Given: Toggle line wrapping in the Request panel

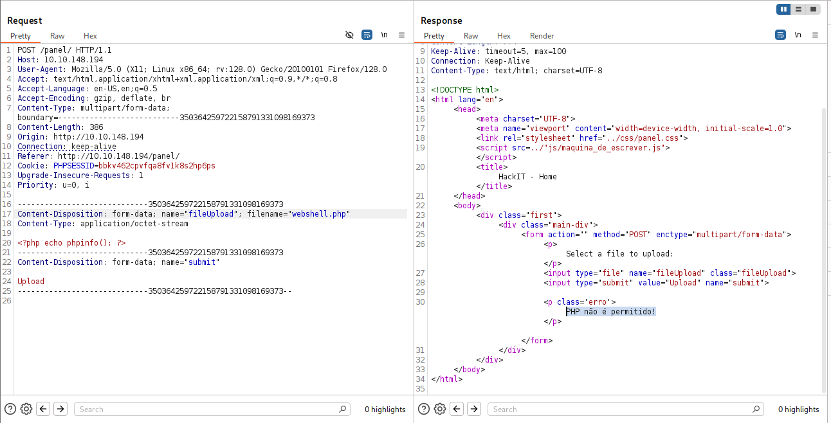Looking at the screenshot, I should [x=367, y=35].
